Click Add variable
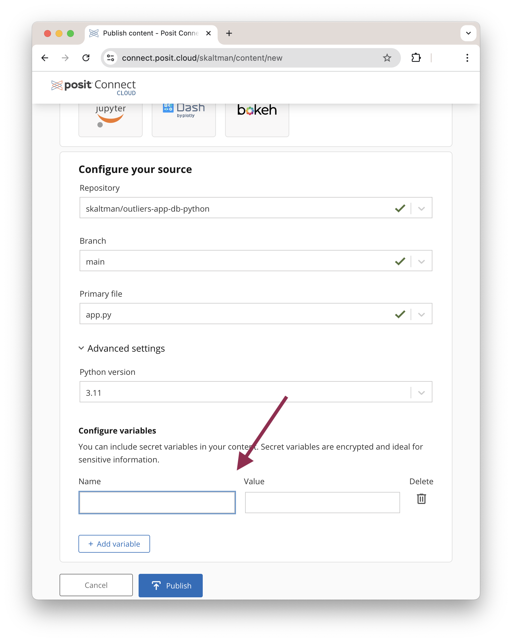Image resolution: width=512 pixels, height=642 pixels. click(x=114, y=544)
